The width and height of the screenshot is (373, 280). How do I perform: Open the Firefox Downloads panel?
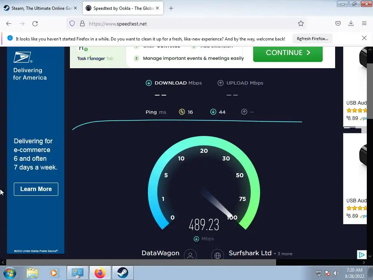coord(351,23)
